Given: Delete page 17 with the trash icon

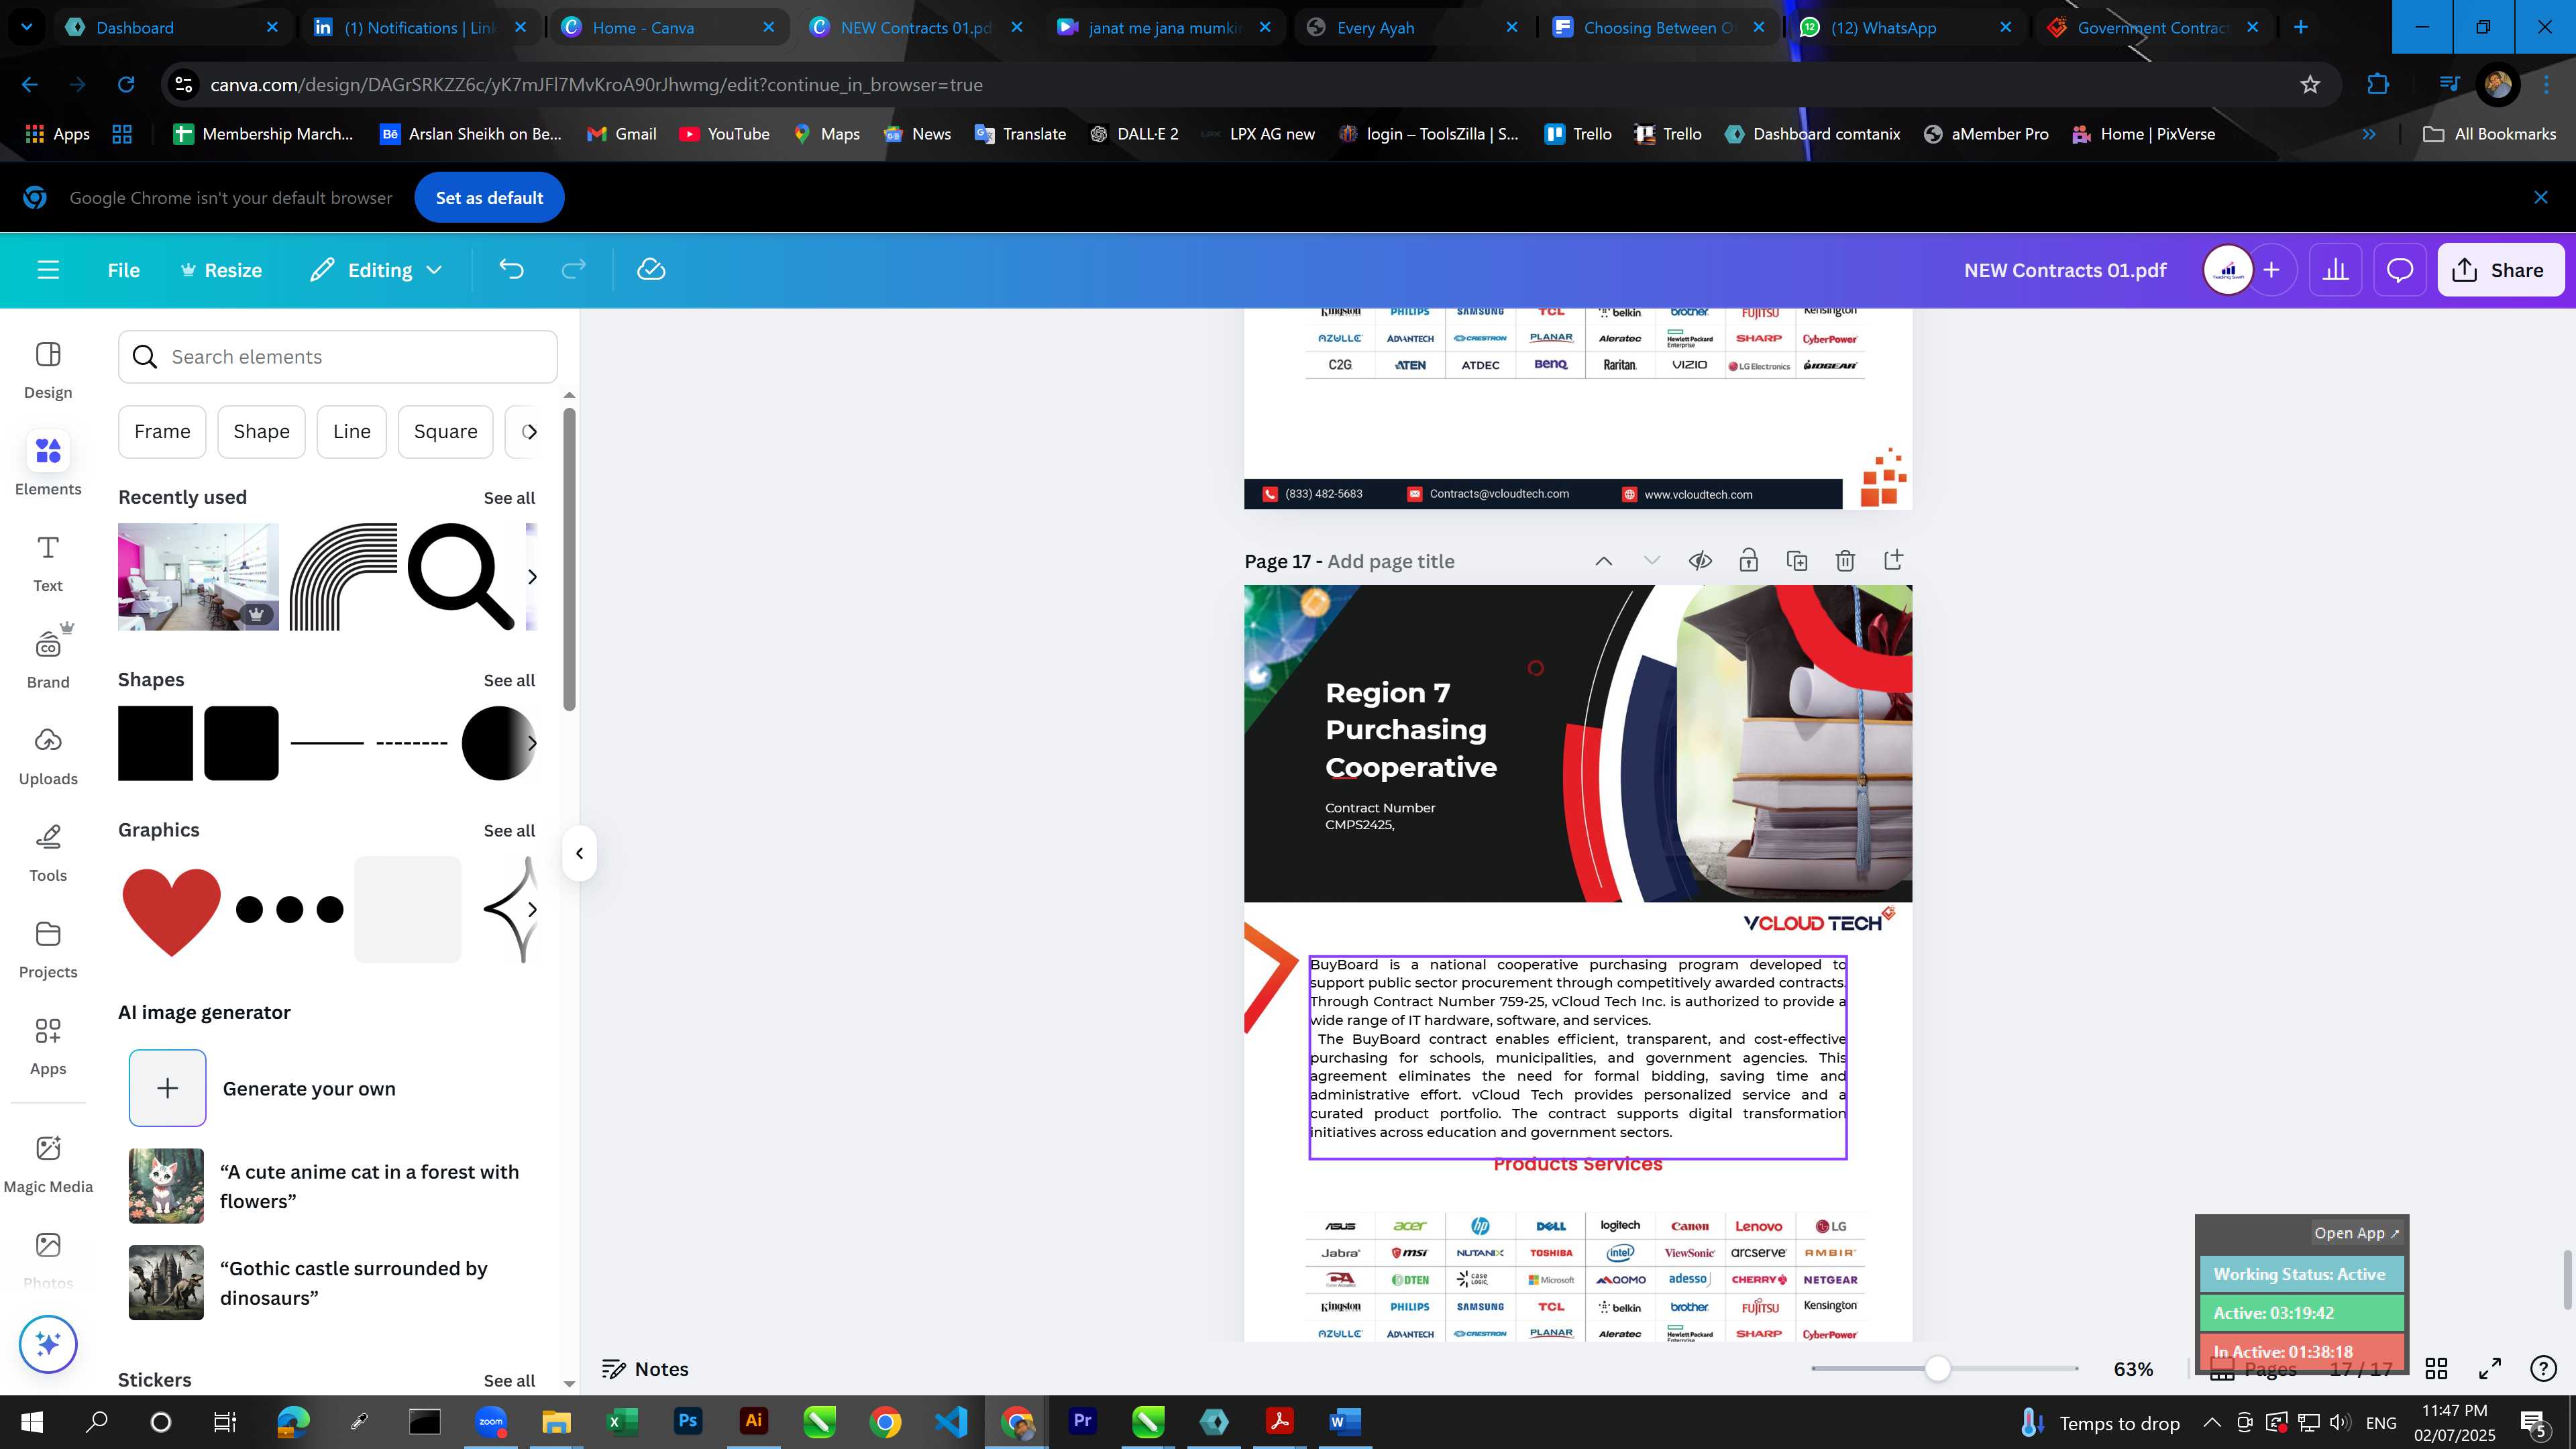Looking at the screenshot, I should 1845,561.
